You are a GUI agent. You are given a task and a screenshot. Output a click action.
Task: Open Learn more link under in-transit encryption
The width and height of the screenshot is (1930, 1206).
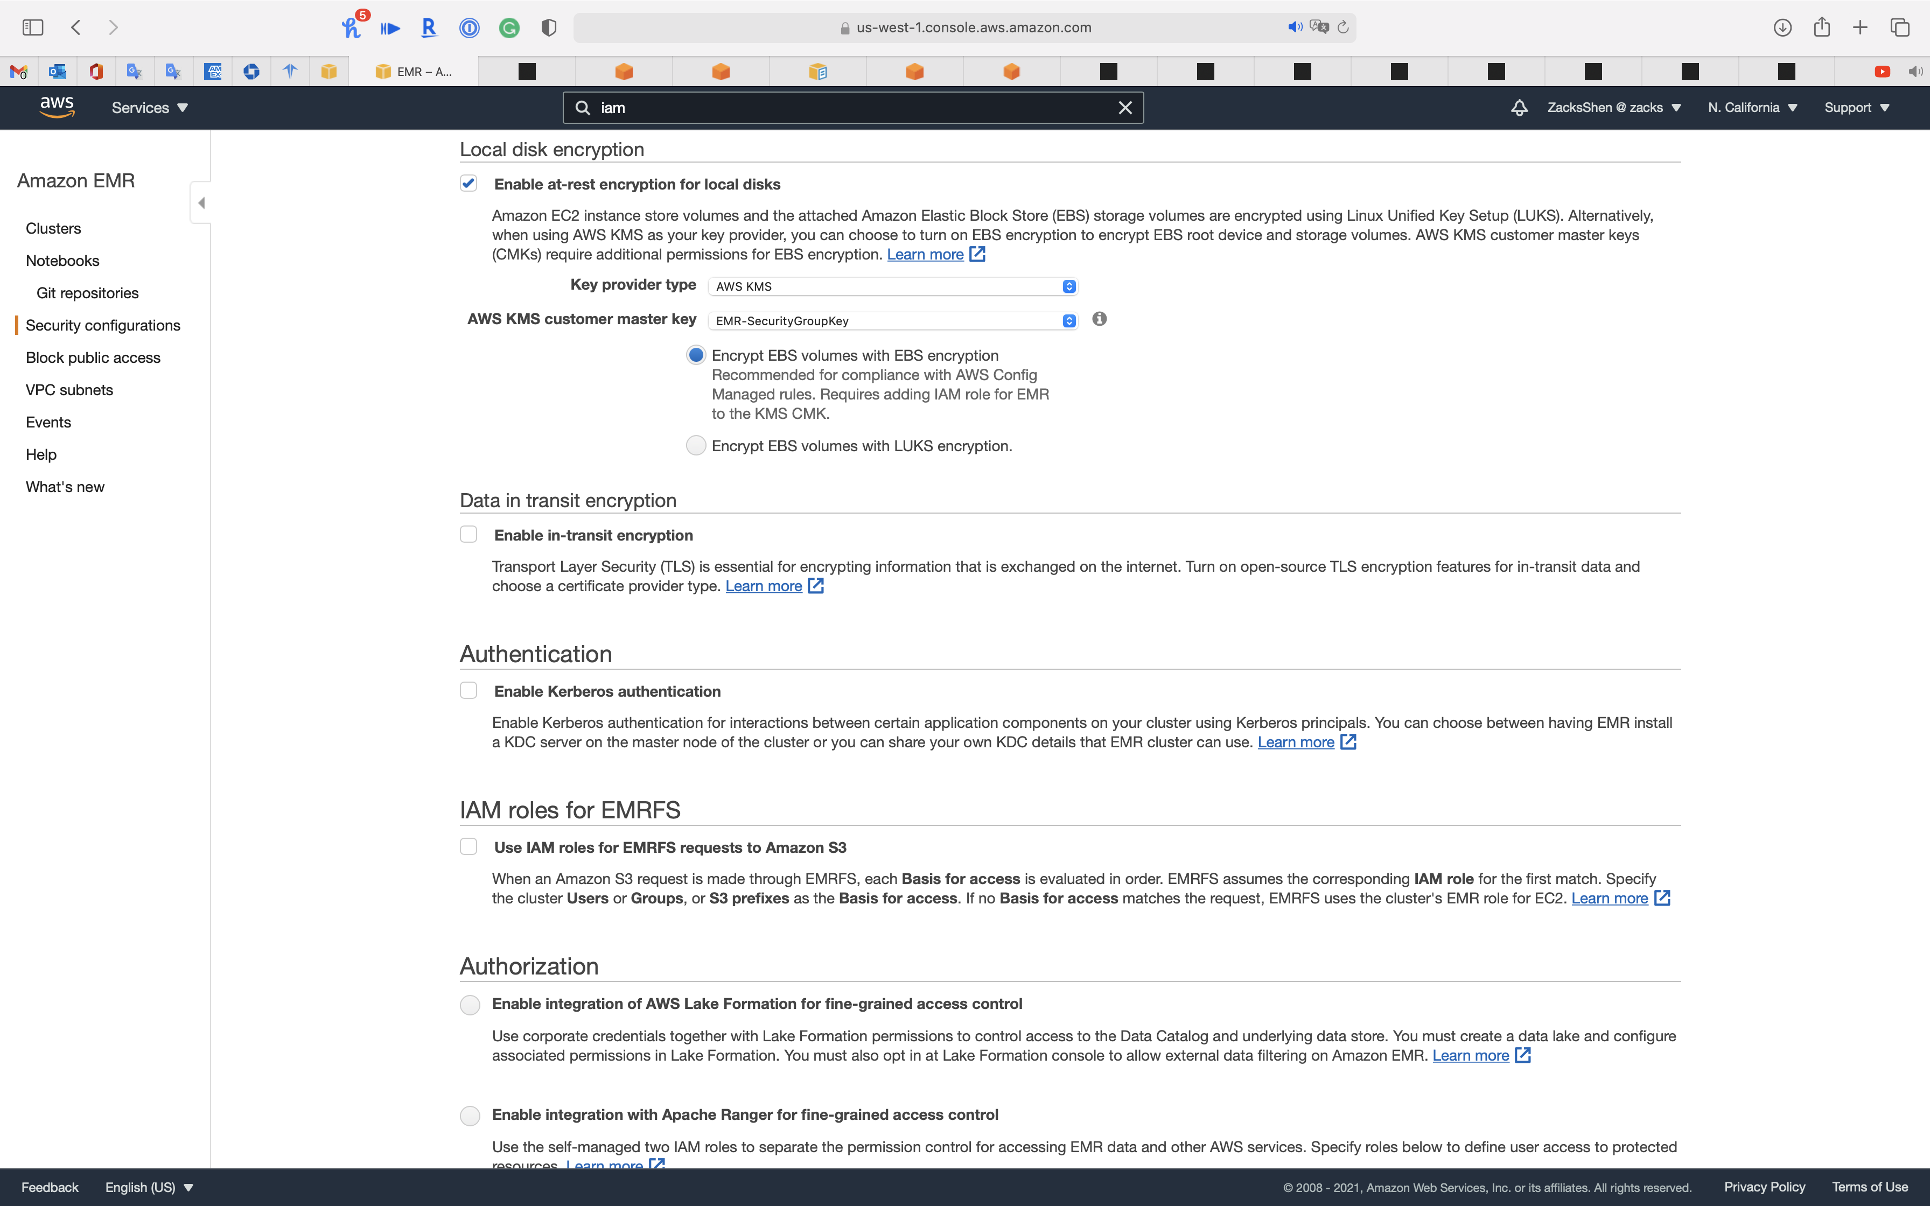click(763, 586)
